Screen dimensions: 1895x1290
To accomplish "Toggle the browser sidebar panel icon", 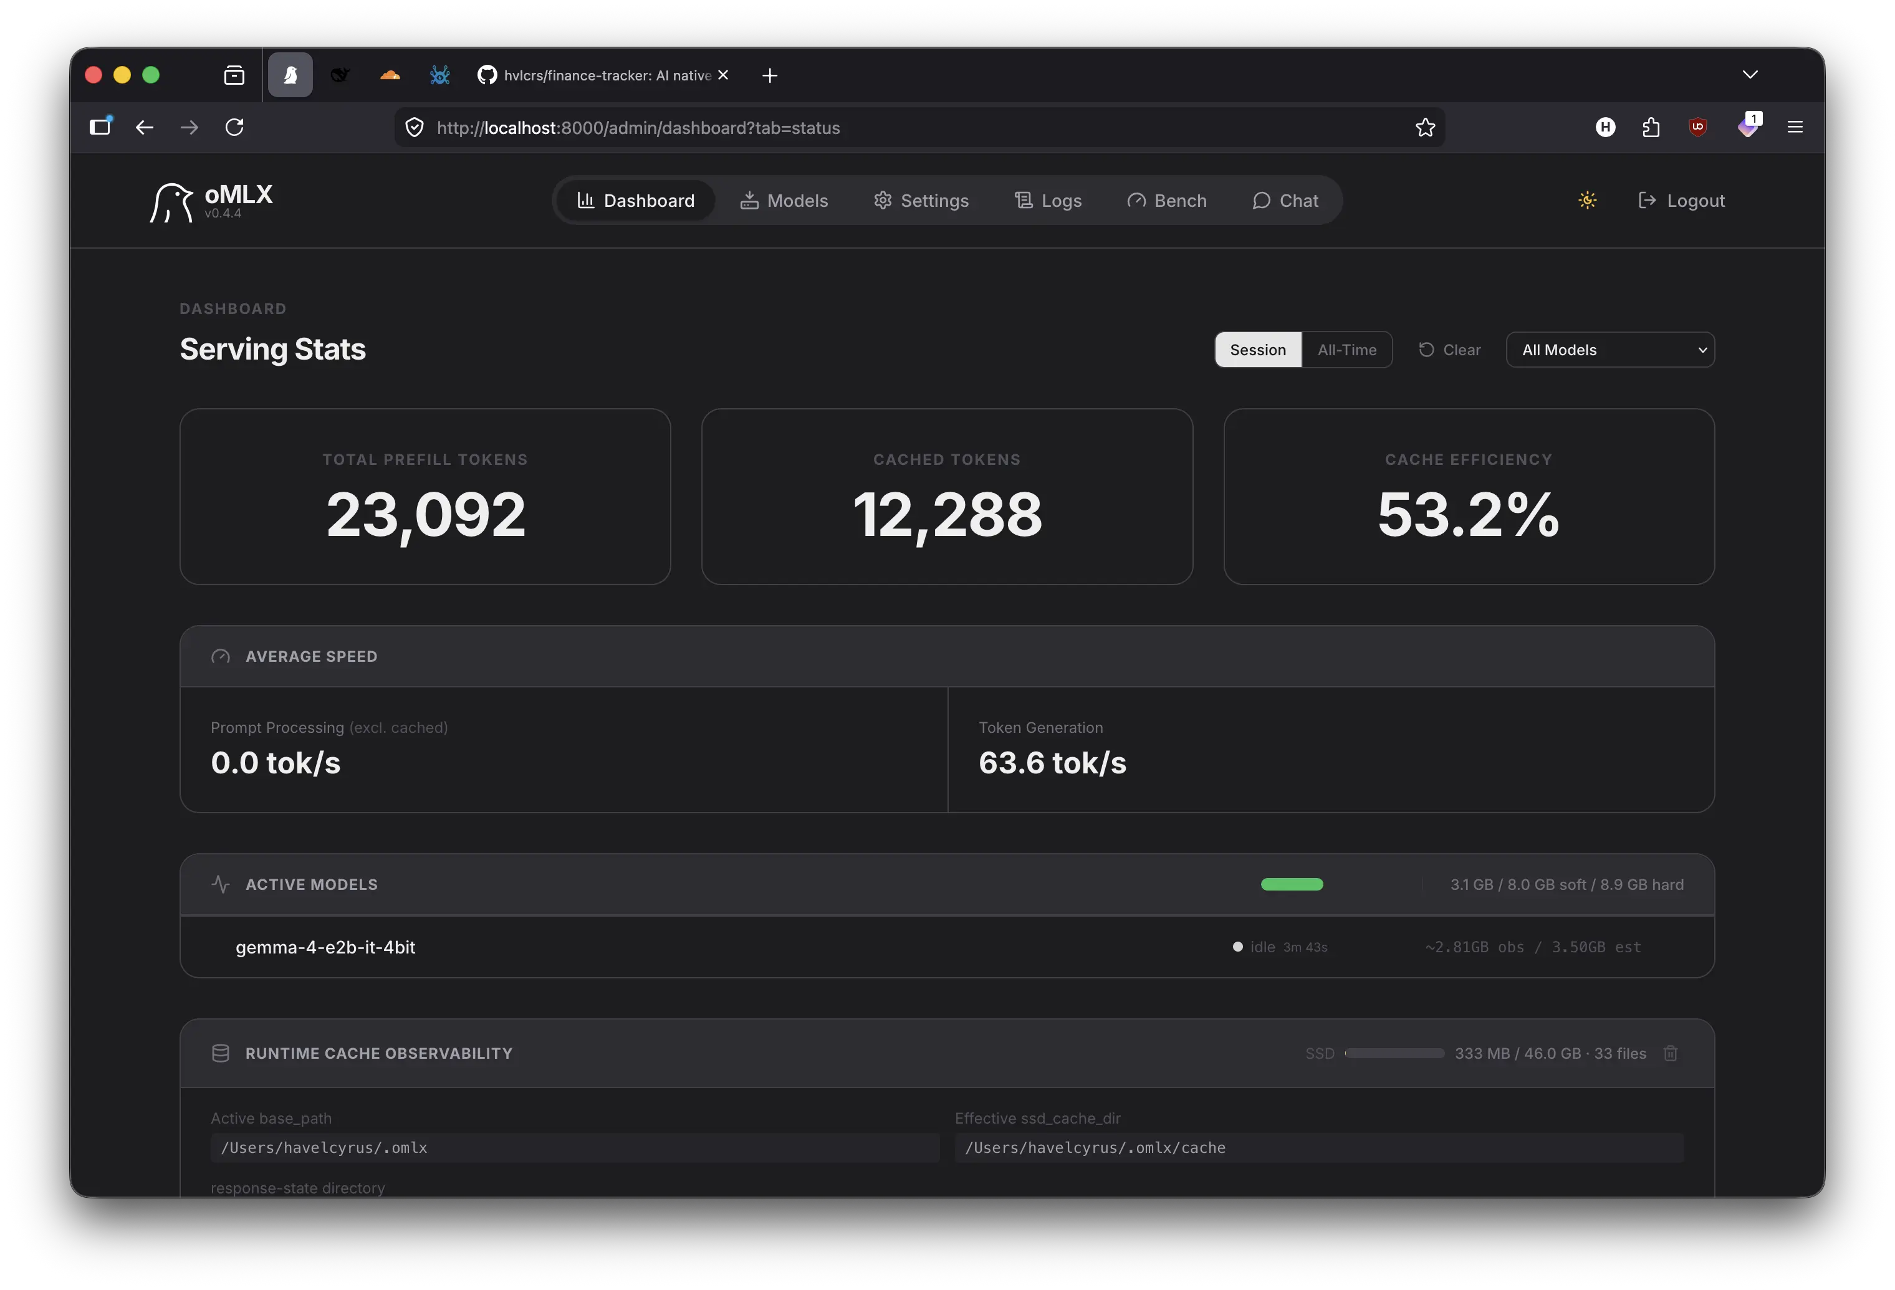I will point(100,127).
